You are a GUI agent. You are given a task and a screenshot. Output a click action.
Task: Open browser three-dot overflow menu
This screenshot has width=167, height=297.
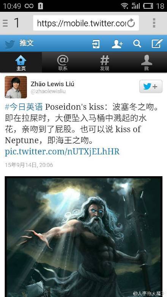pyautogui.click(x=154, y=23)
